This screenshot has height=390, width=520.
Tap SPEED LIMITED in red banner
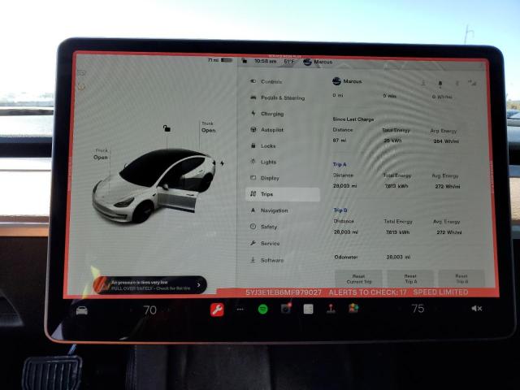coord(440,292)
